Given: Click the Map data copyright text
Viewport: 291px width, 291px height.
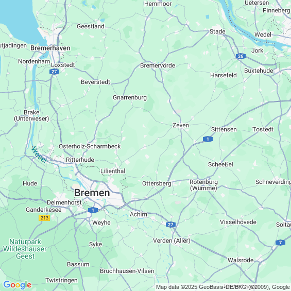Looking at the screenshot, I should click(224, 287).
